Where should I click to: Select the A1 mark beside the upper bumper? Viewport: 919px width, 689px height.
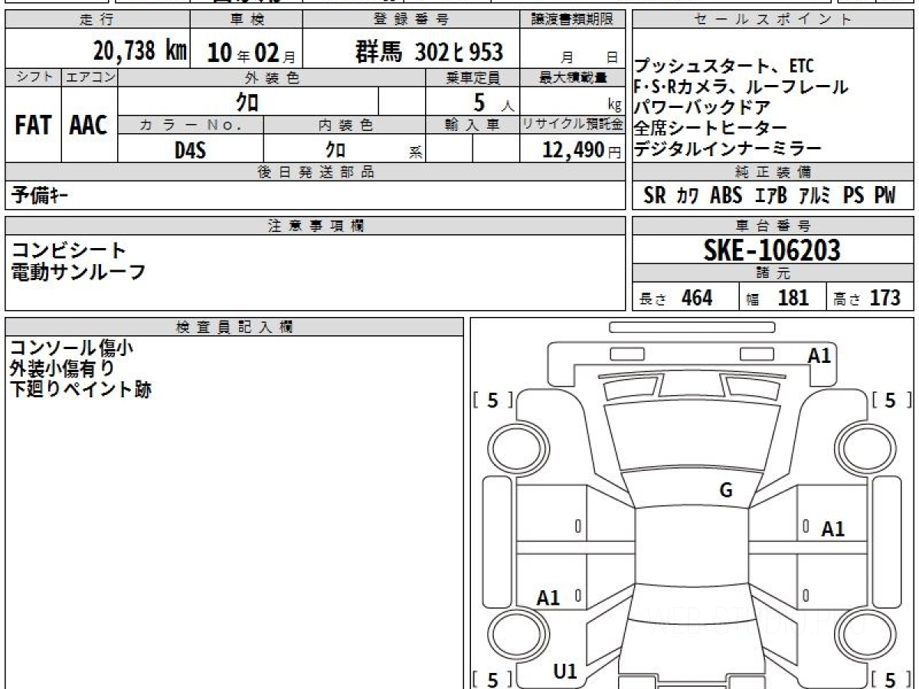819,355
